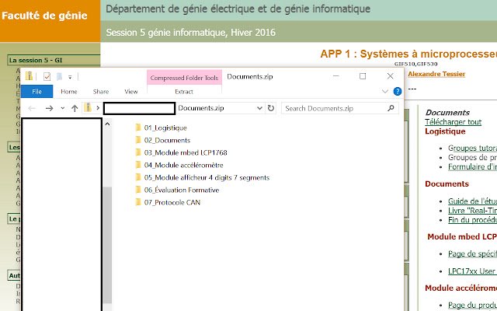
Task: Refresh the Documents.zip folder view
Action: click(x=270, y=108)
